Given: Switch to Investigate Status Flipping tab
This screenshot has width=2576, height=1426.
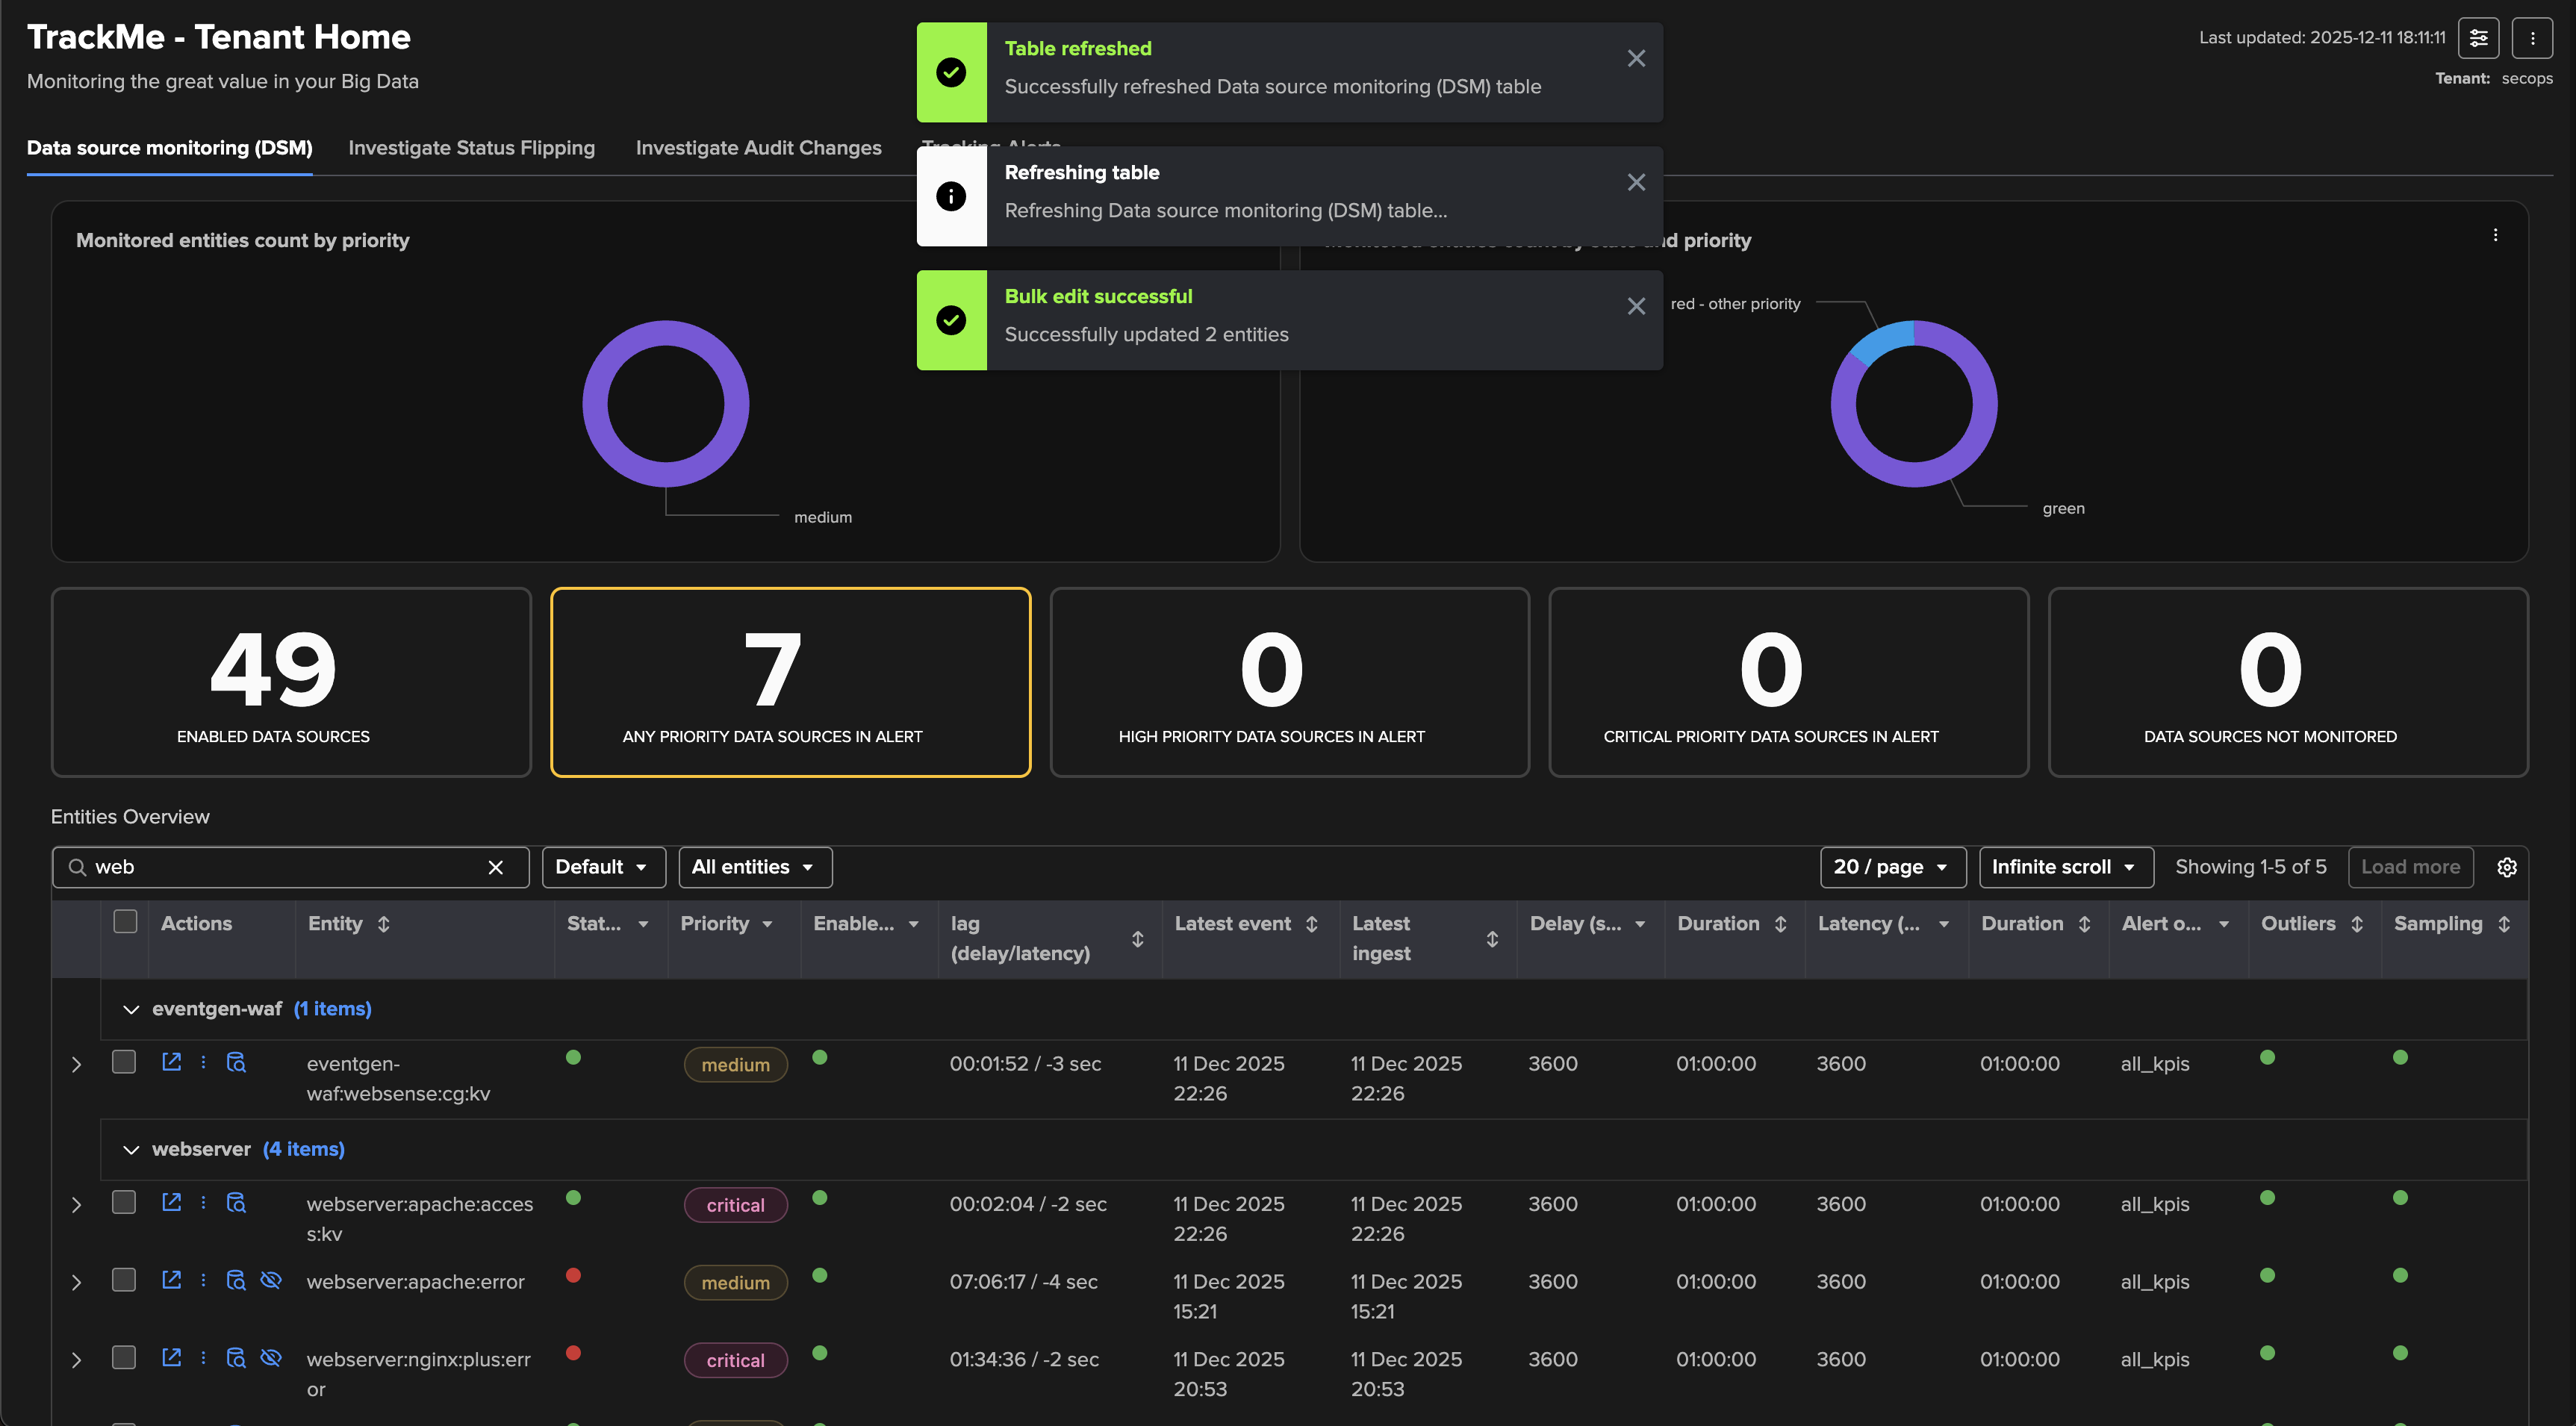Looking at the screenshot, I should [x=471, y=148].
